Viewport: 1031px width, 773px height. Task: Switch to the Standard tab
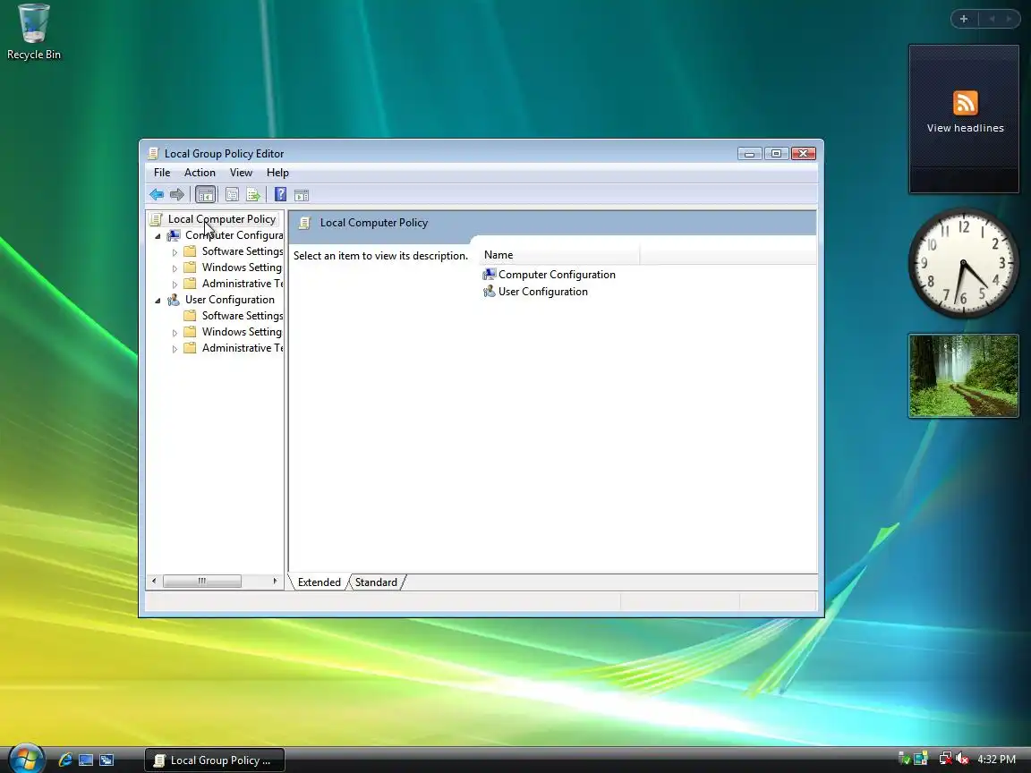(x=376, y=582)
